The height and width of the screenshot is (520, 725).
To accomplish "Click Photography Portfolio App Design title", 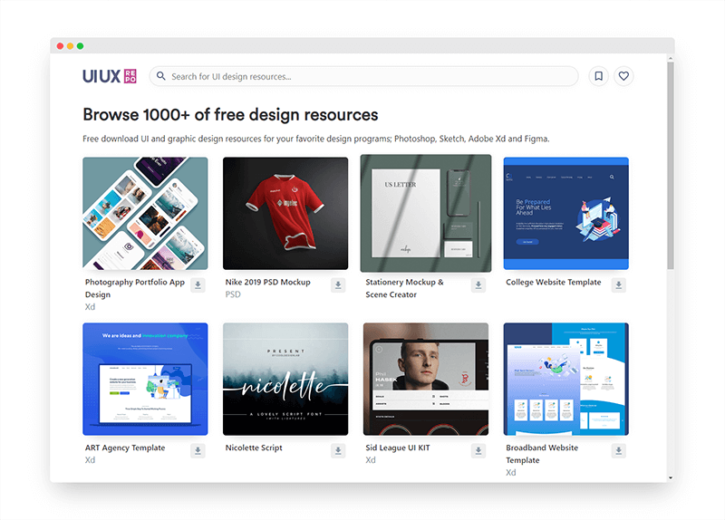I will (x=134, y=288).
